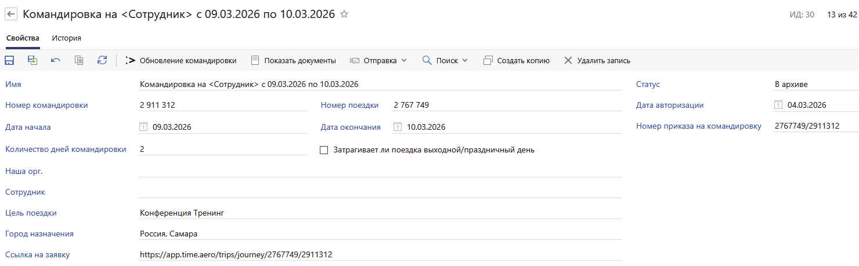The image size is (859, 266).
Task: Open calendar for Дата окончания
Action: tap(398, 127)
